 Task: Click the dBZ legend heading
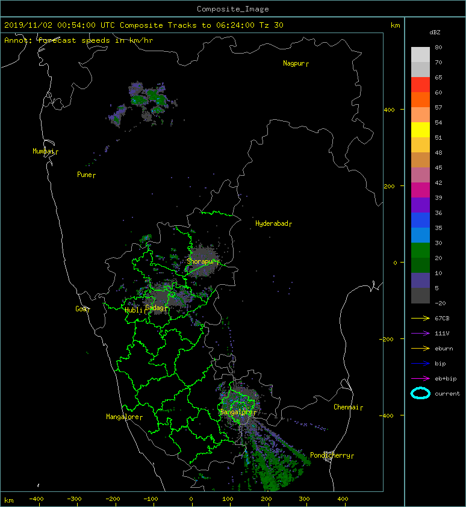[435, 33]
